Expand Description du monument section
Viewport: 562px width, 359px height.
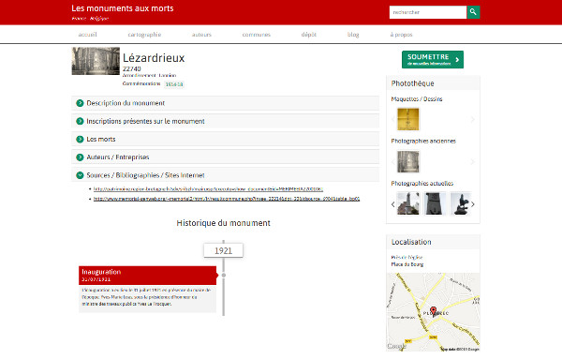point(225,103)
